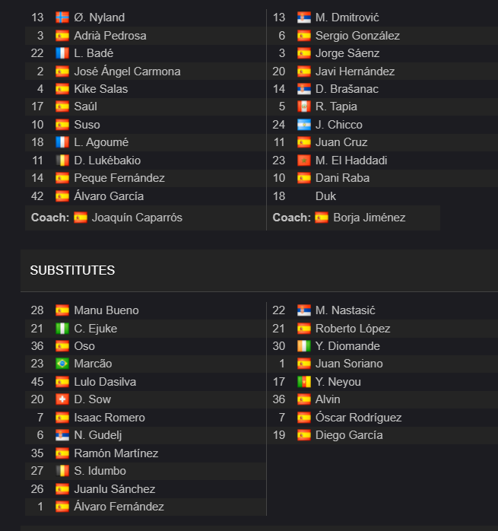Click the Cameroon flag beside Y. Neyou
This screenshot has height=531, width=498.
click(x=303, y=382)
